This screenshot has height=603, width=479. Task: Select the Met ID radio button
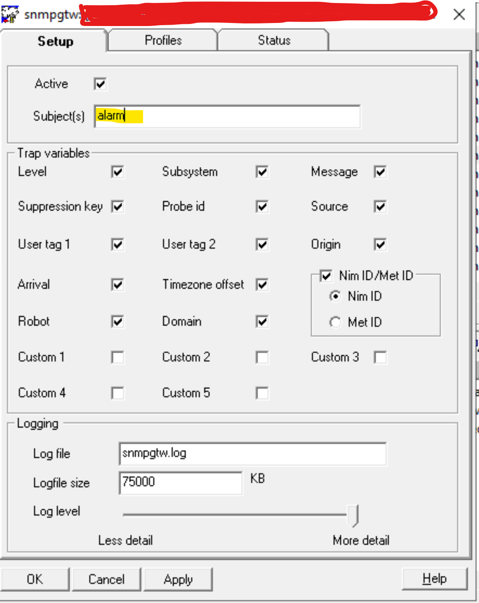coord(335,322)
